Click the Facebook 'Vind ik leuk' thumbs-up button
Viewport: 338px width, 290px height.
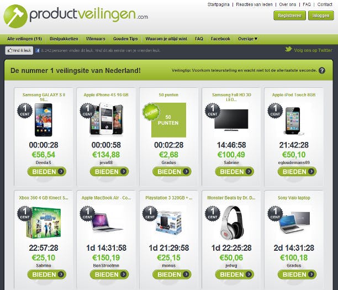[x=19, y=50]
